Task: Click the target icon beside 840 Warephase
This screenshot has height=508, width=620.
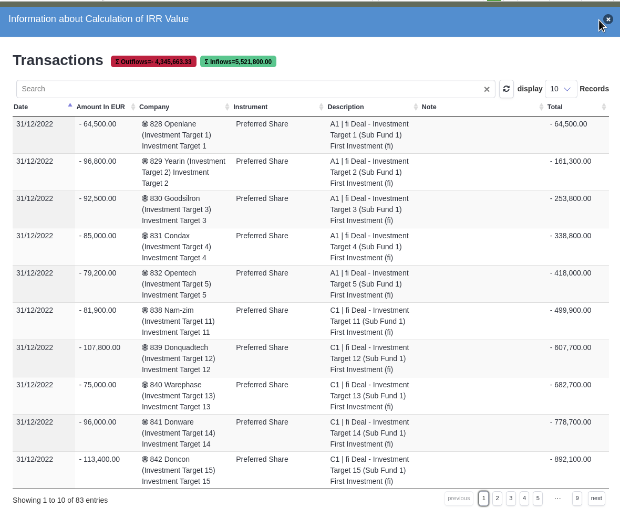Action: point(145,385)
